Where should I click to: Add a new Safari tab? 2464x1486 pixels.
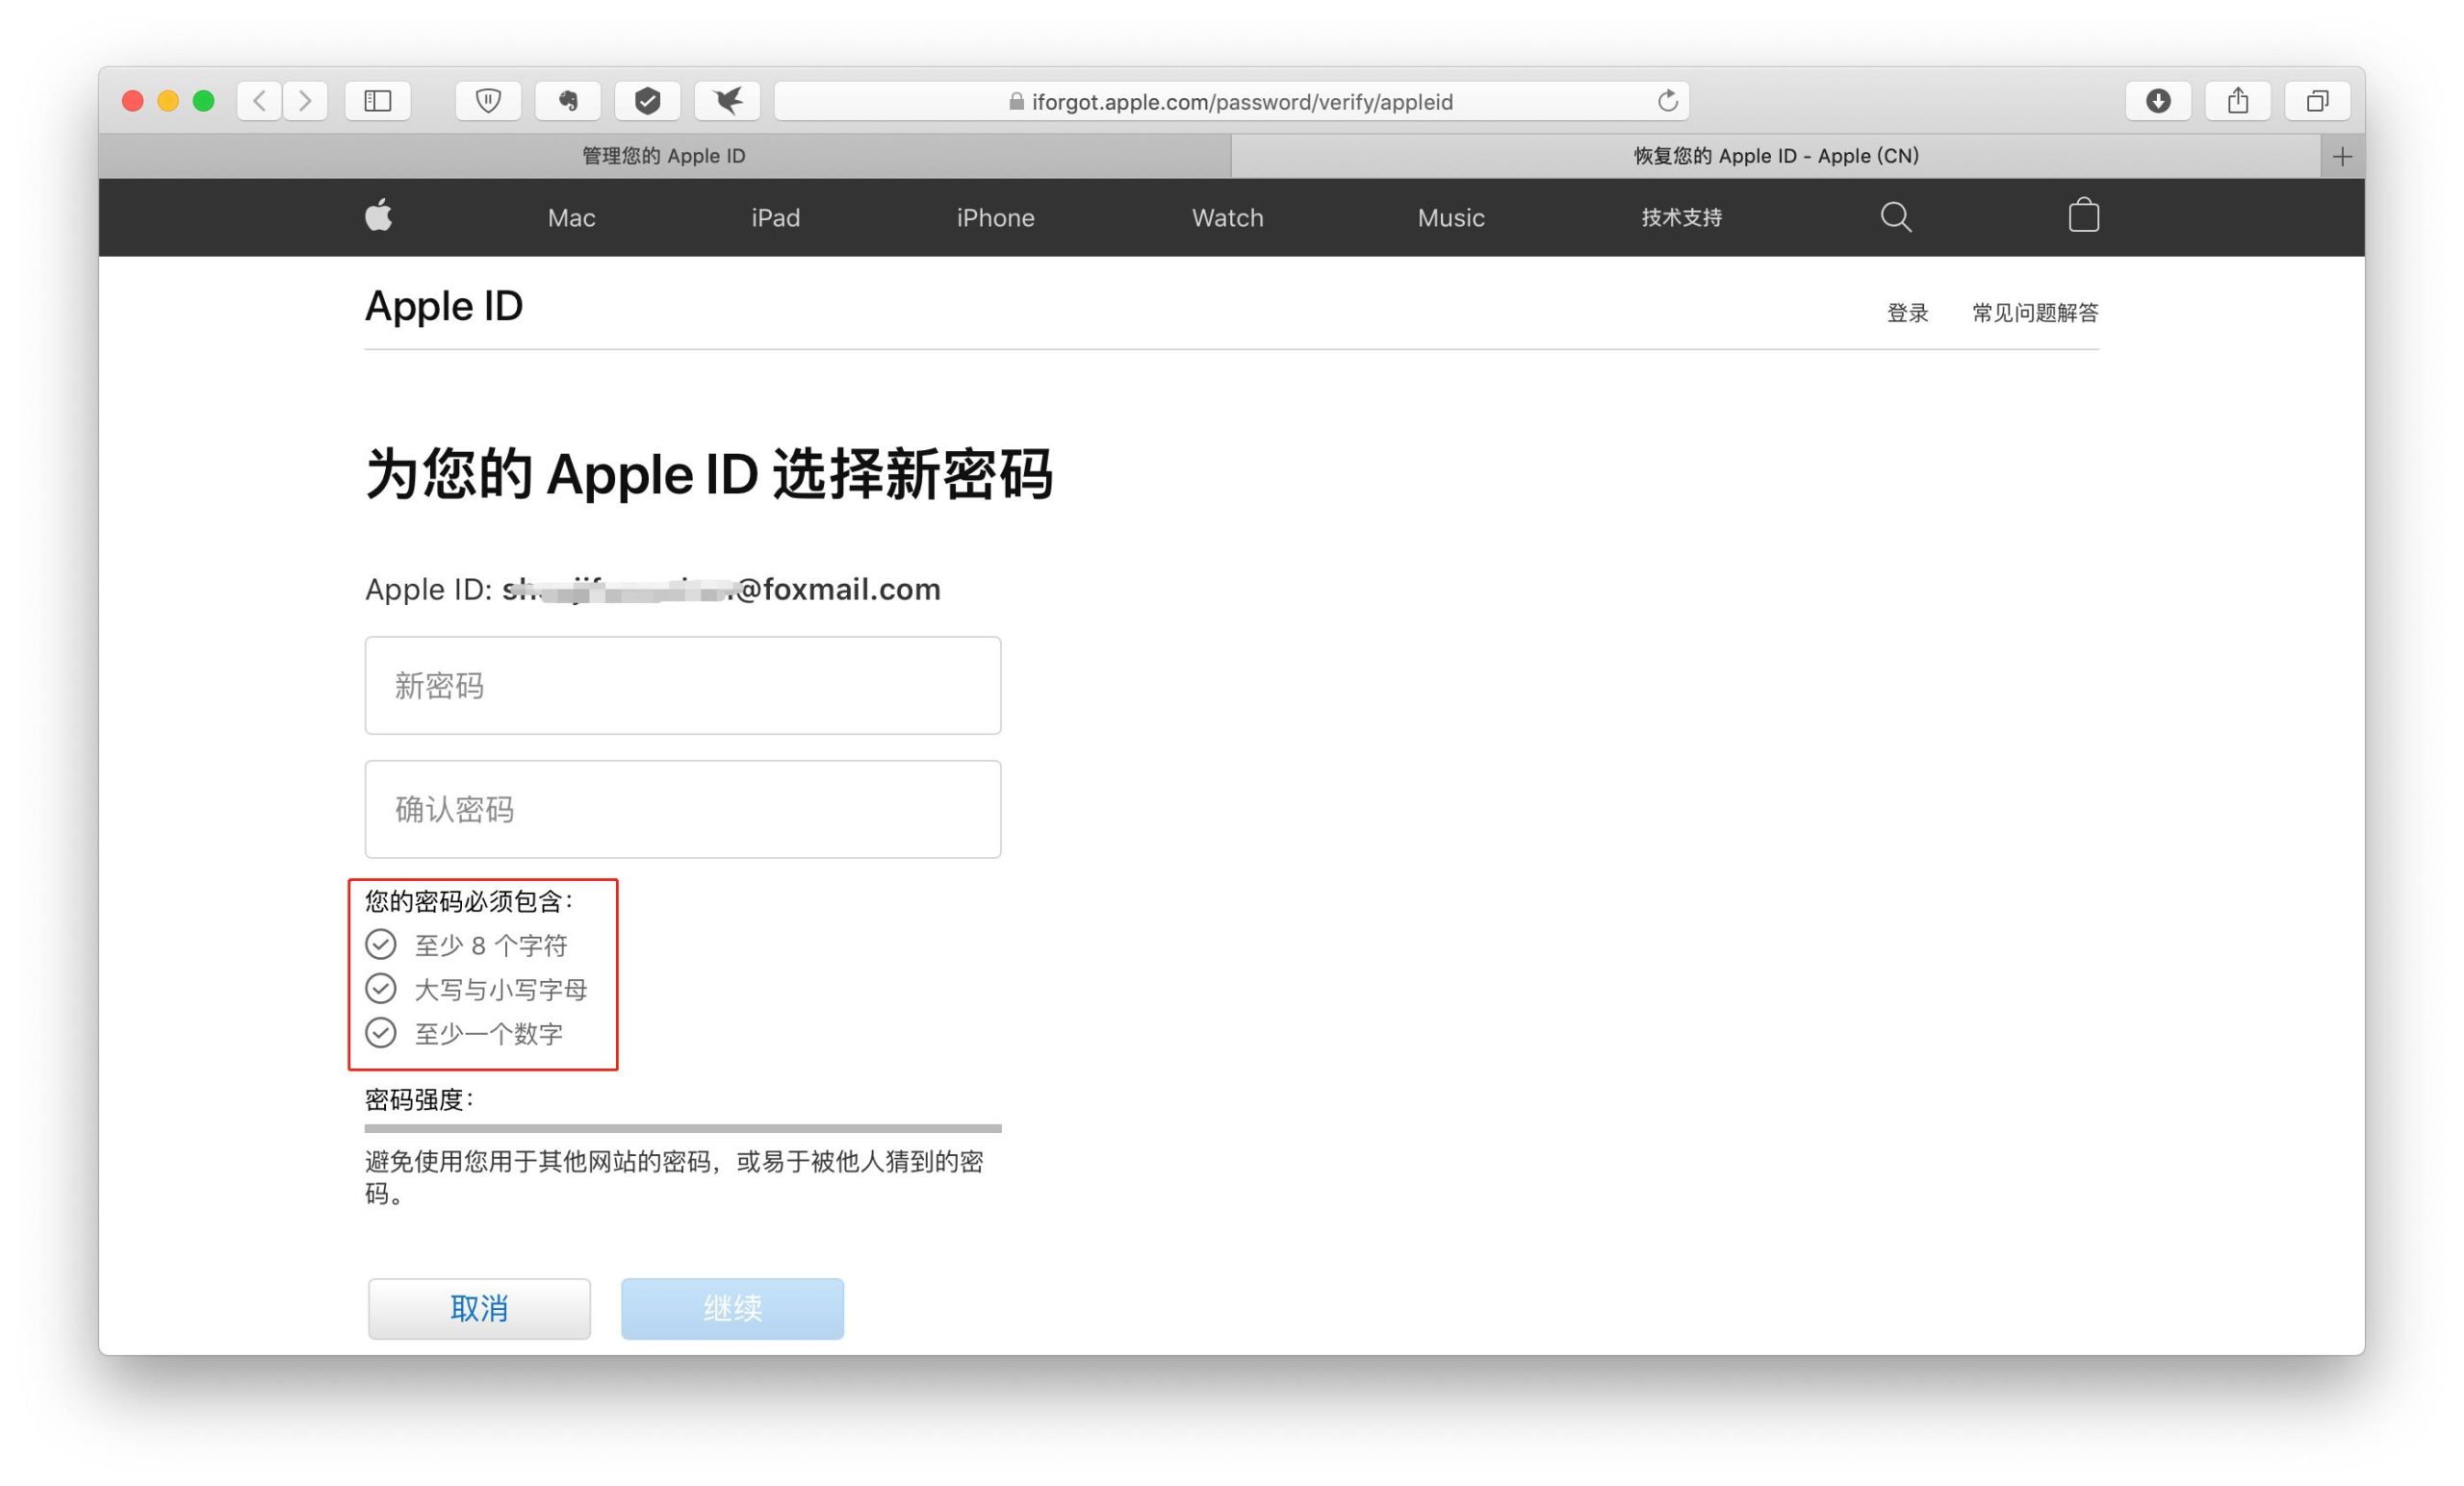[2342, 157]
